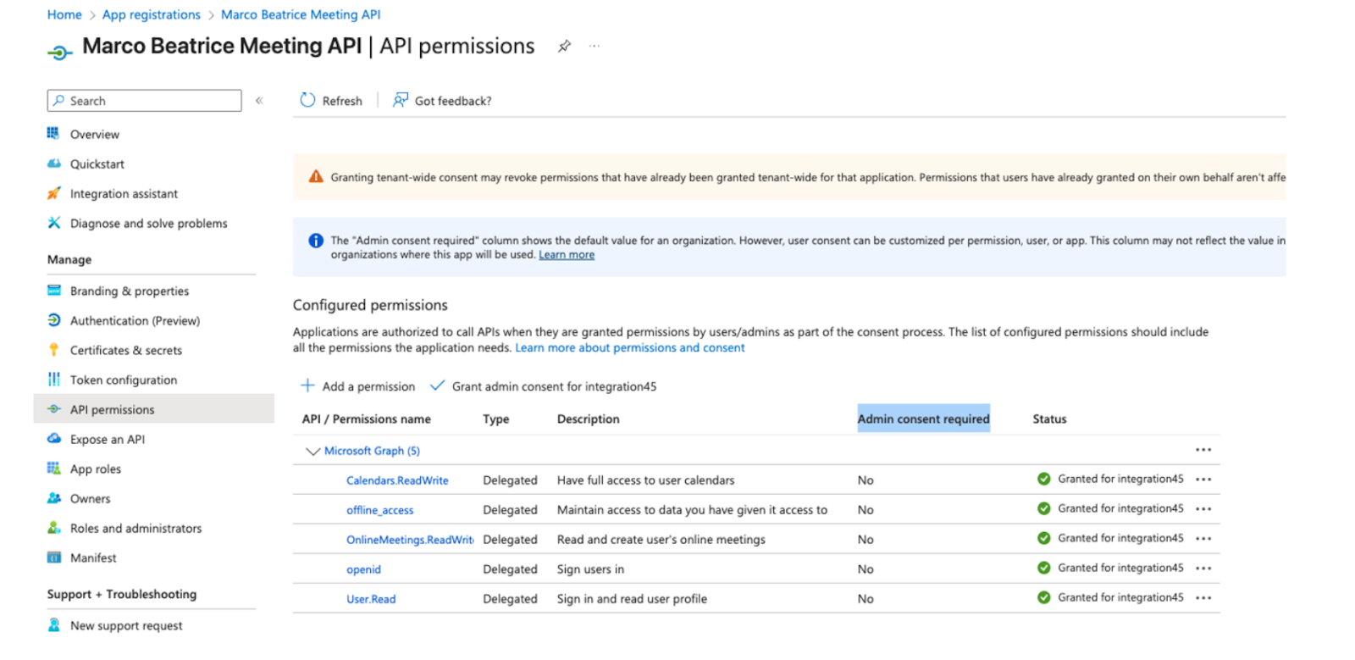This screenshot has height=660, width=1355.
Task: Click the checkmark icon for Grant admin consent
Action: (437, 385)
